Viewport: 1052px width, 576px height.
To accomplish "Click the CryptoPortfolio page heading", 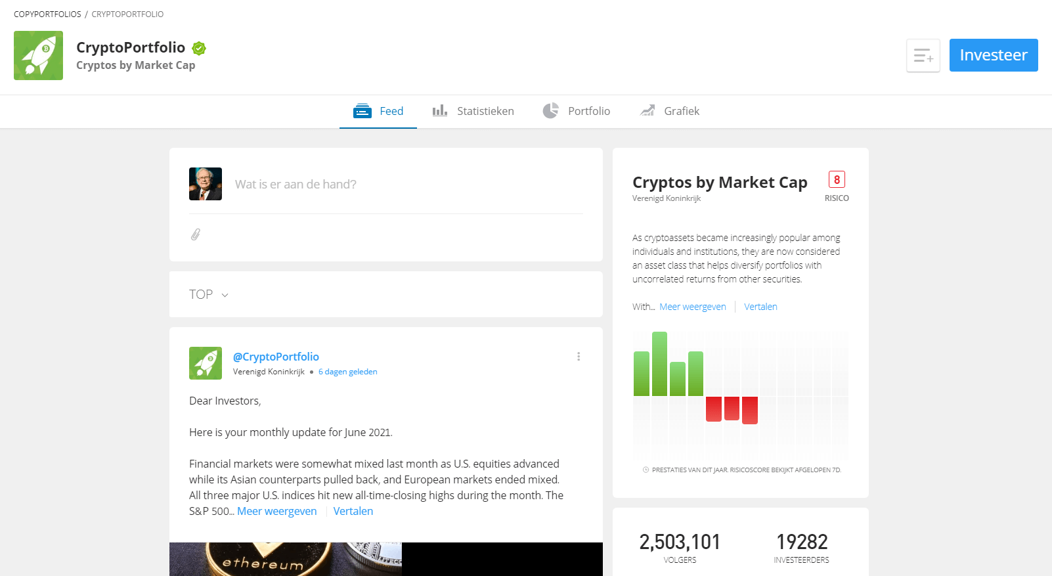I will pos(131,47).
